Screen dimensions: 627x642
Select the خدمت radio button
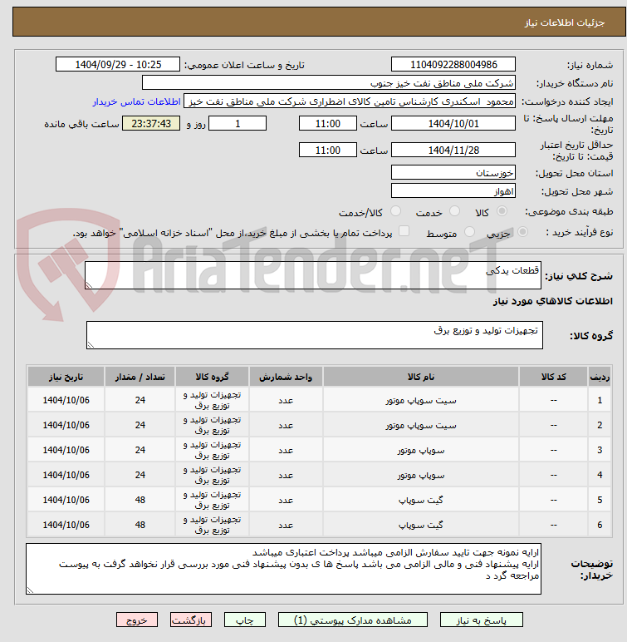pos(454,211)
